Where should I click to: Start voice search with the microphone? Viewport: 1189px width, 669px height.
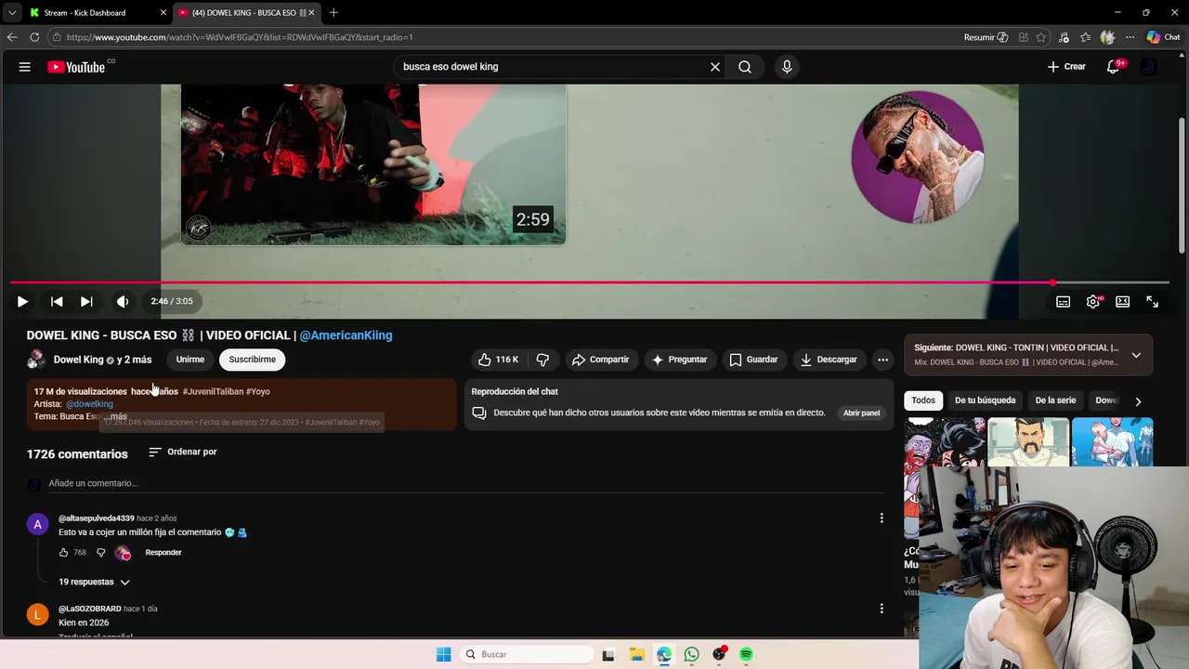(x=787, y=67)
